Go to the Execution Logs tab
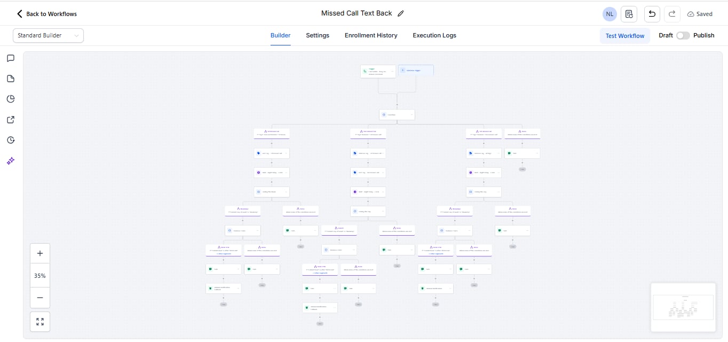 point(434,35)
